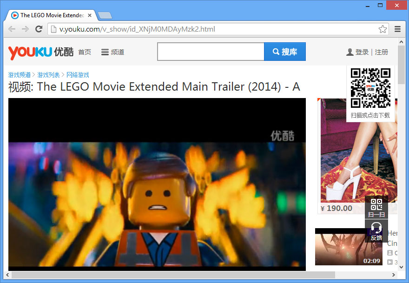Open the 网络游戏 breadcrumb link
Screen dimensions: 409x283
tap(78, 75)
